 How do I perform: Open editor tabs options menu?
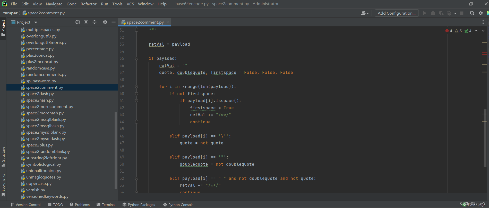pyautogui.click(x=483, y=22)
